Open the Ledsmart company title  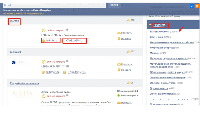(15, 52)
